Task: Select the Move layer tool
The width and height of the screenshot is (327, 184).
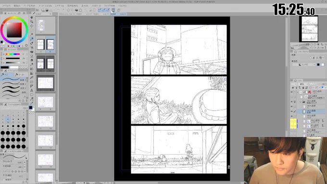Action: [x=31, y=26]
